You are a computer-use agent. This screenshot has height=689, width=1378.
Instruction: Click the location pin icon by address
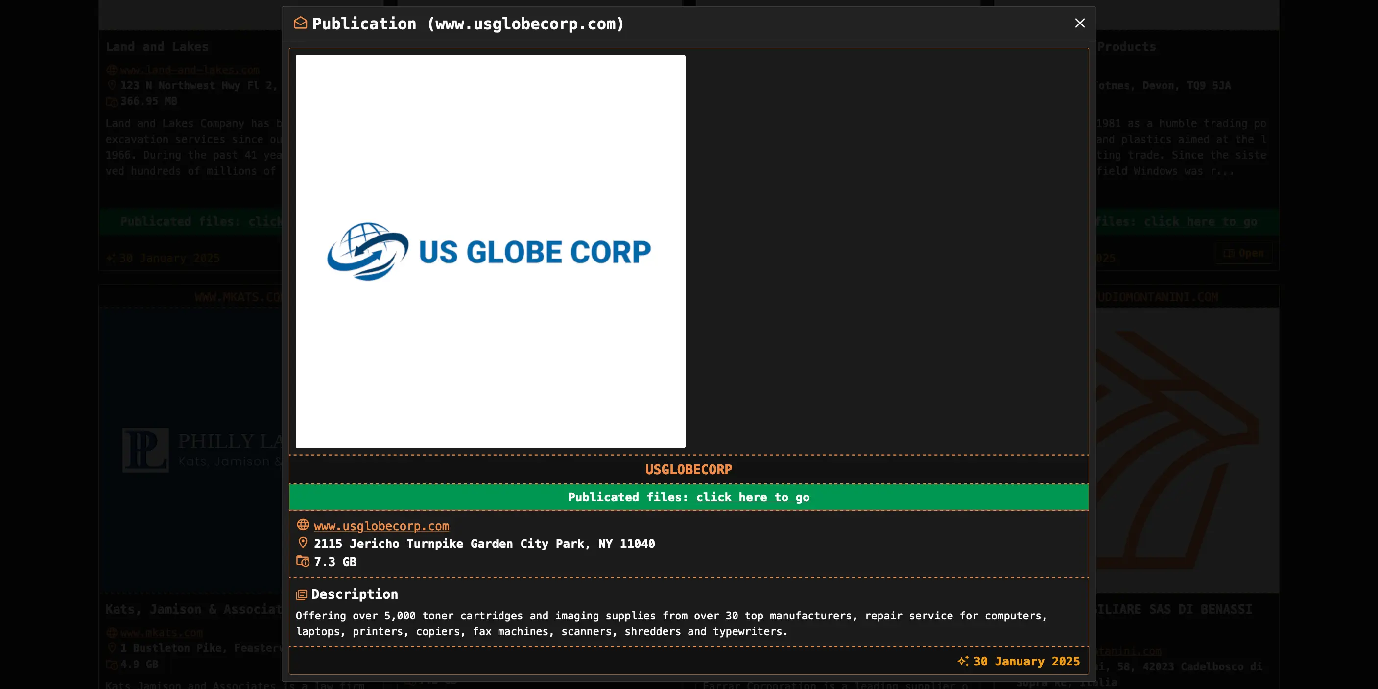pyautogui.click(x=303, y=543)
